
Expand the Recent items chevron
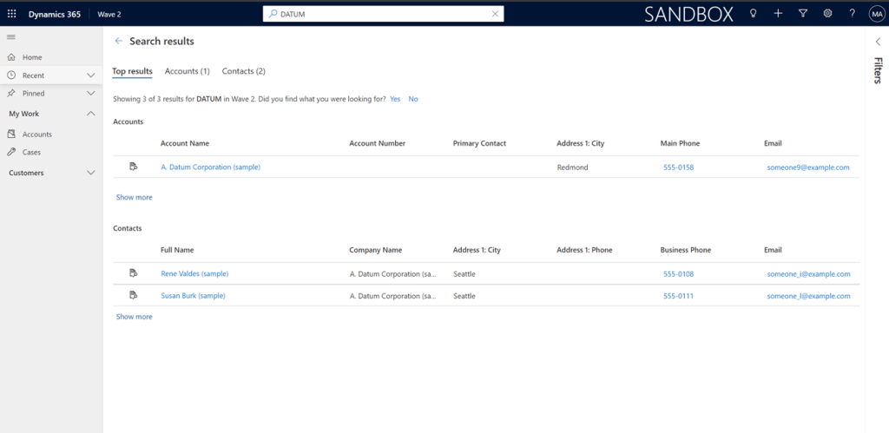pos(91,75)
